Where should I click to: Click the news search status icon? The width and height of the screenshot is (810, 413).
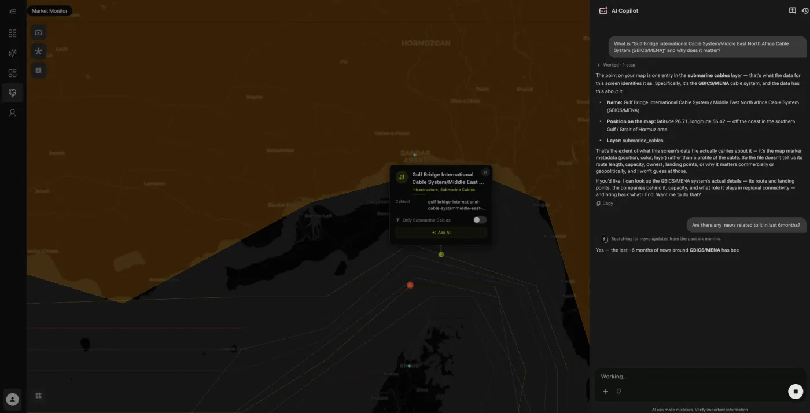pyautogui.click(x=605, y=239)
